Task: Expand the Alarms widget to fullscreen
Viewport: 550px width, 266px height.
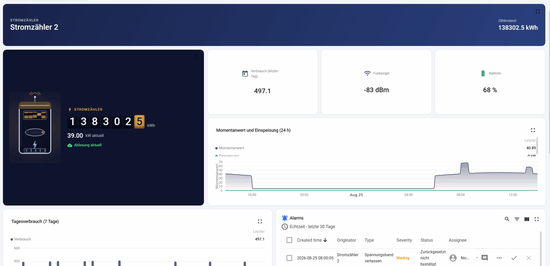Action: [537, 219]
